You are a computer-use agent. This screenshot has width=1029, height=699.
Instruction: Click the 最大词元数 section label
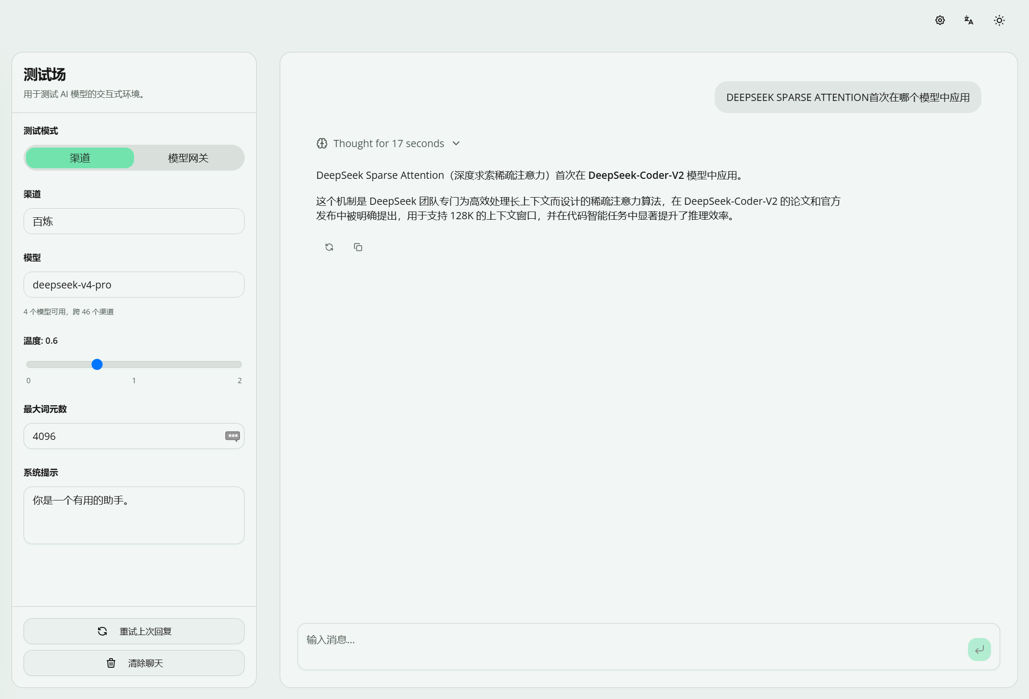[x=45, y=409]
